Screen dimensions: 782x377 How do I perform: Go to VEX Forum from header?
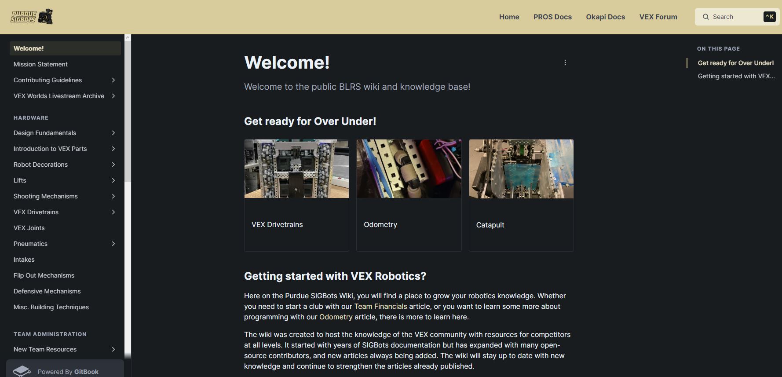click(x=658, y=17)
